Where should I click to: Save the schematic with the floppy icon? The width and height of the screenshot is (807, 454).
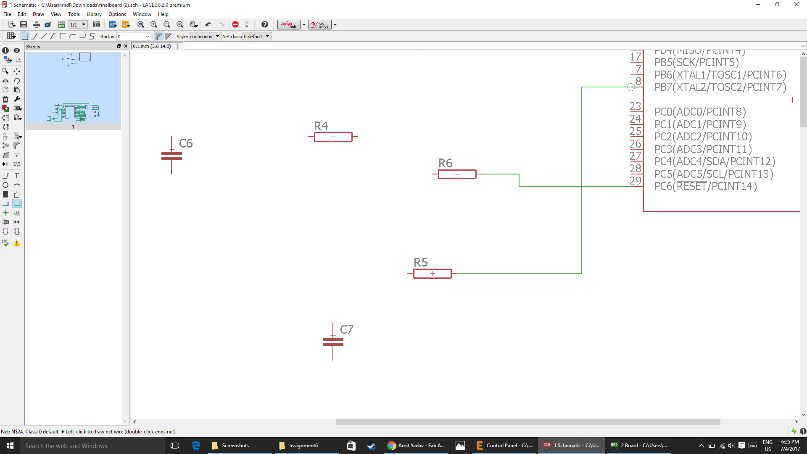click(24, 24)
